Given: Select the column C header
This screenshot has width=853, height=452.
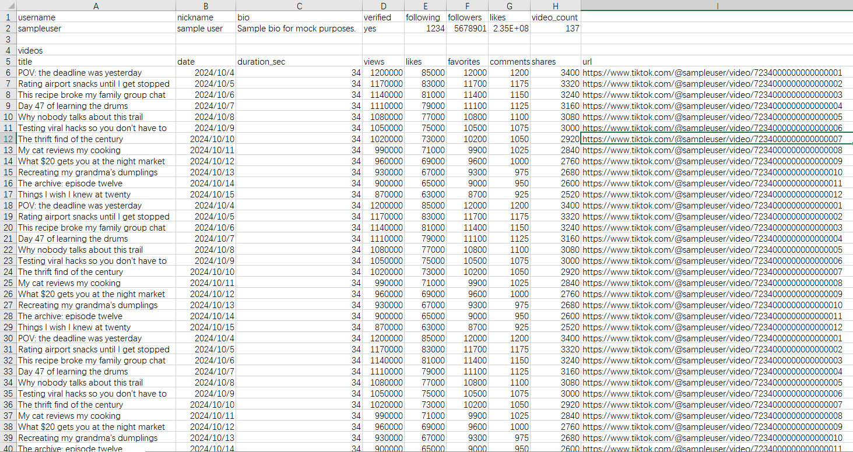Looking at the screenshot, I should (299, 6).
